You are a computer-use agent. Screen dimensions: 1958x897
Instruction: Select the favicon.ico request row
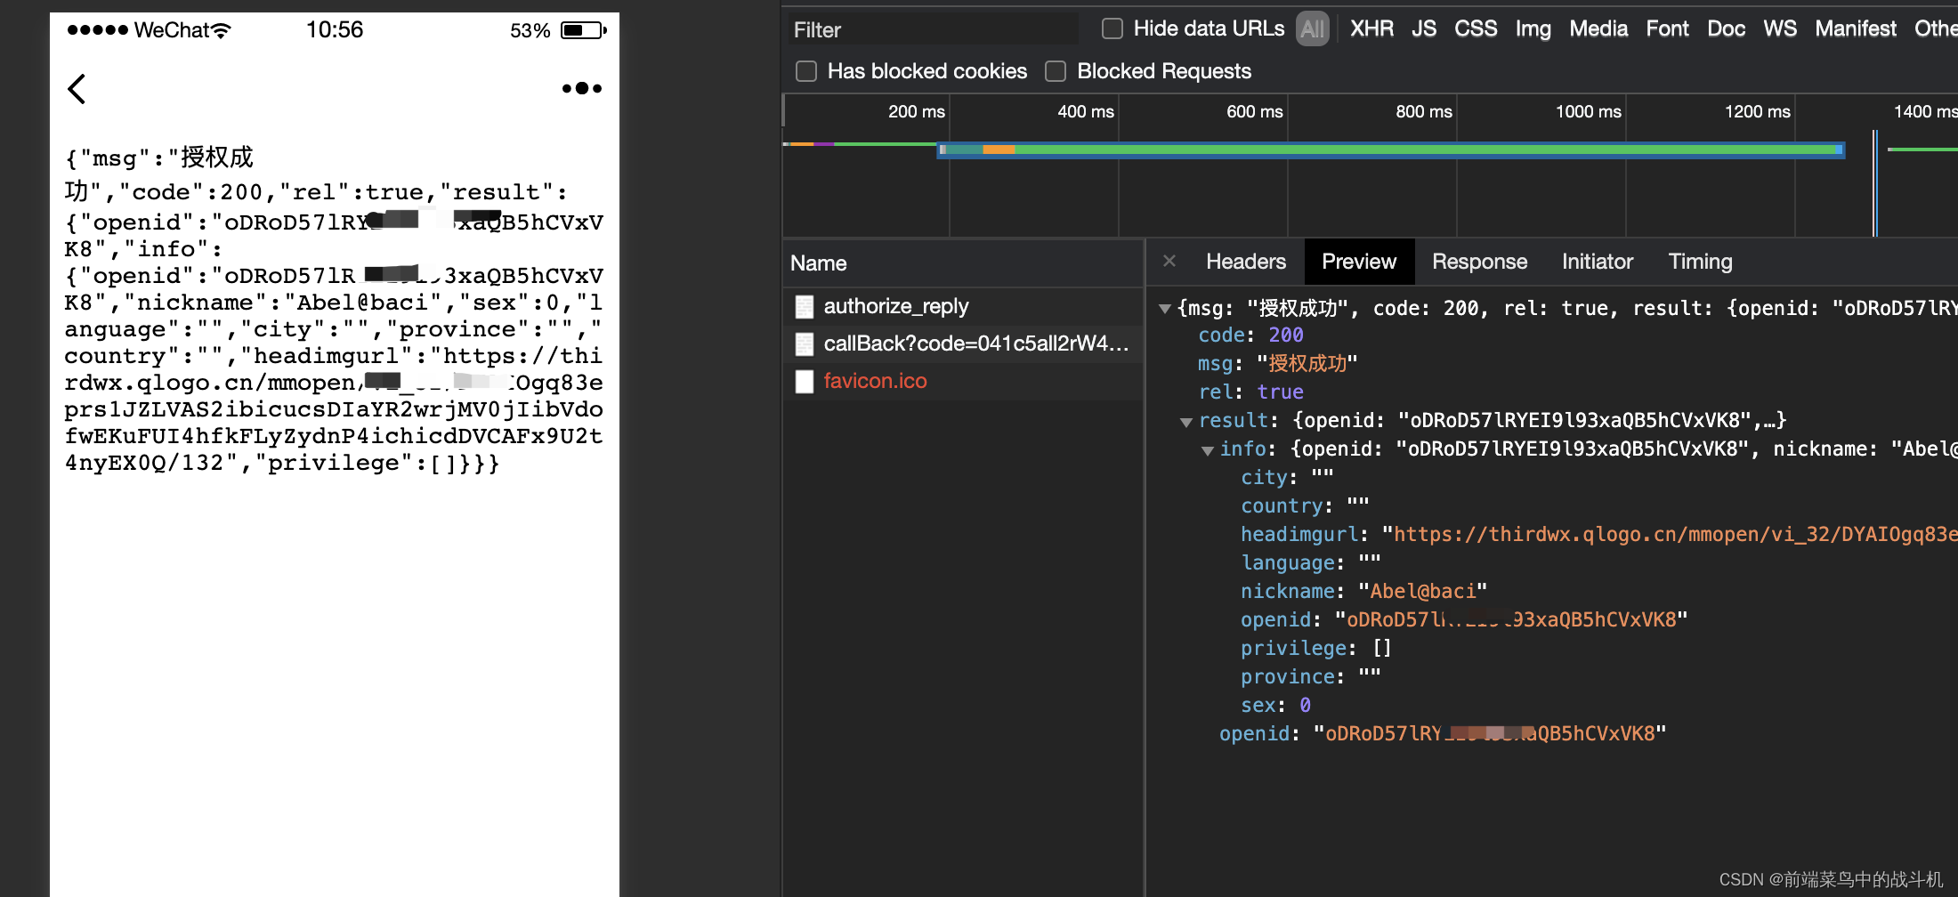(963, 381)
